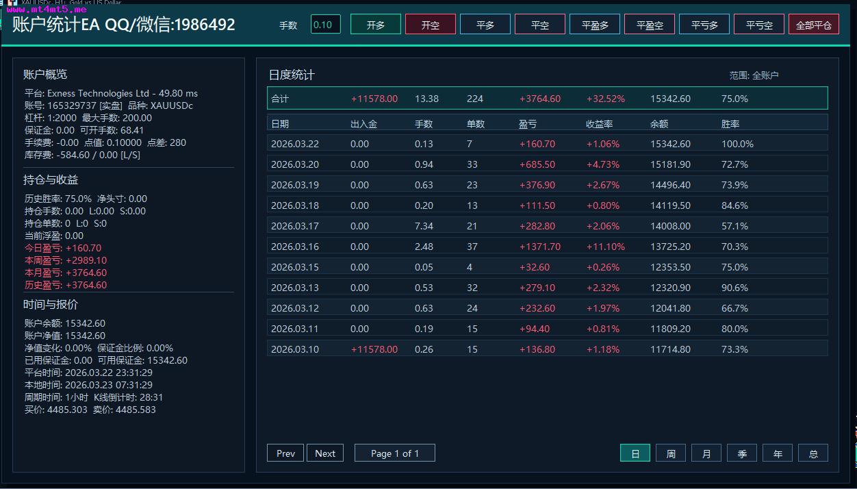Click the 手数 lot size field 0.10

[325, 25]
